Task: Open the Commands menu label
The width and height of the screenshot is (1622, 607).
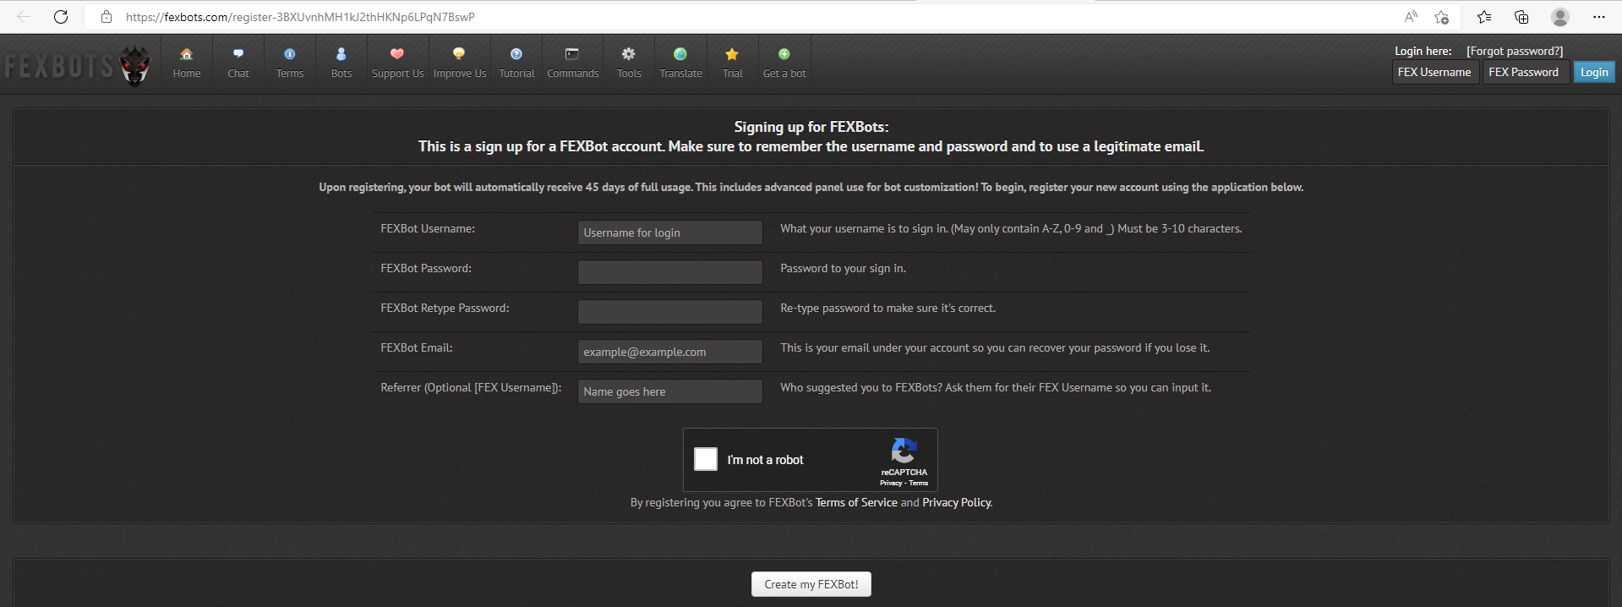Action: 572,74
